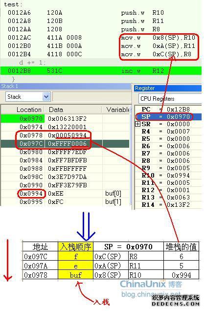
Task: Click the stack data value 0x00050994
Action: pyautogui.click(x=68, y=135)
